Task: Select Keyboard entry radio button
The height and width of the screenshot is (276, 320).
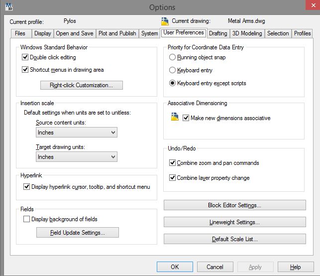Action: coord(173,70)
